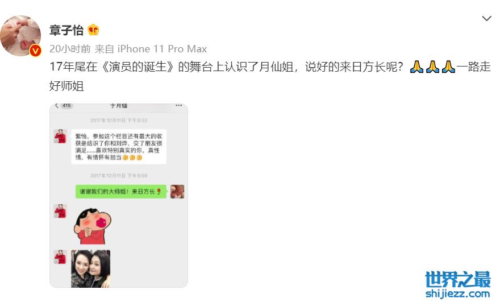Screen dimensions: 496x302
Task: Click the iPhone 11 Pro Max source
Action: pyautogui.click(x=162, y=49)
